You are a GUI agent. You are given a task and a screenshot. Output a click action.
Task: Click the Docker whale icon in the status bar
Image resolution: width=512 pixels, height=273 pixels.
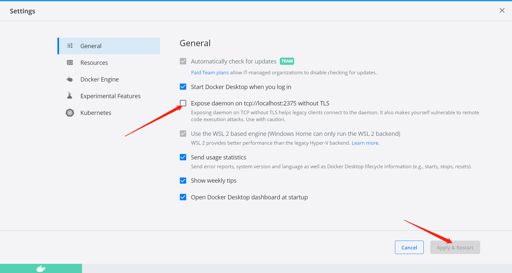click(41, 268)
